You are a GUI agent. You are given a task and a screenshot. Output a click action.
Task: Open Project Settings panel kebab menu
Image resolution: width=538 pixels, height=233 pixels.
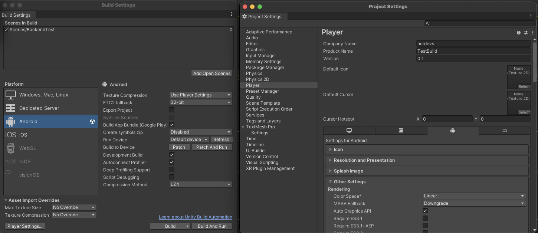click(531, 16)
